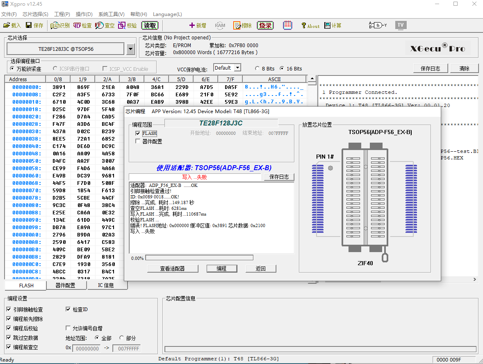Enable the 器件配置 checkbox in dialog
This screenshot has height=364, width=483.
pyautogui.click(x=138, y=141)
